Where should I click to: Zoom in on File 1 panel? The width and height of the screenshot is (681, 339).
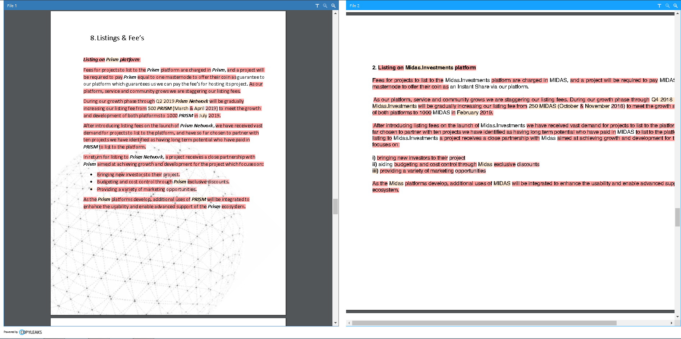[333, 6]
